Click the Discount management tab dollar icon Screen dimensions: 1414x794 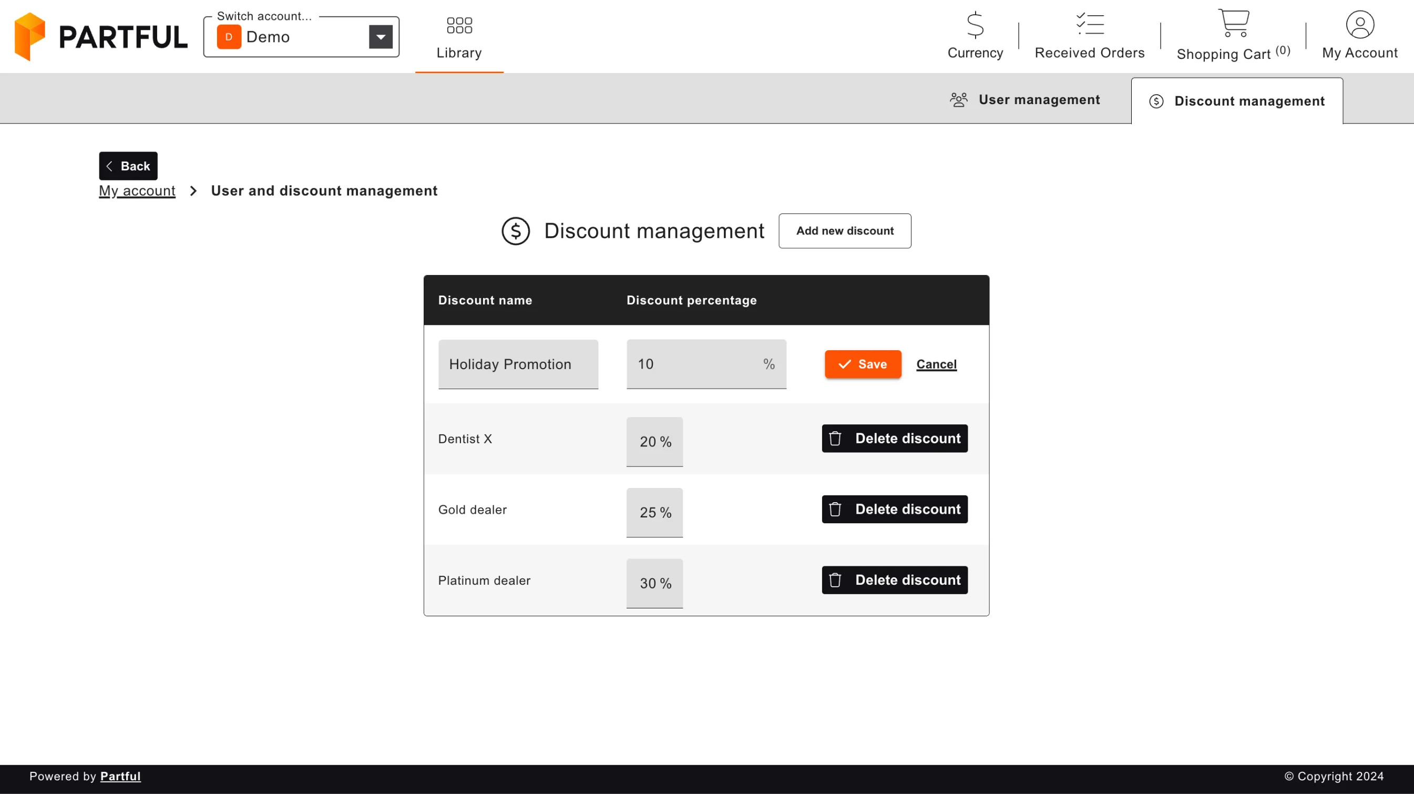(1156, 101)
